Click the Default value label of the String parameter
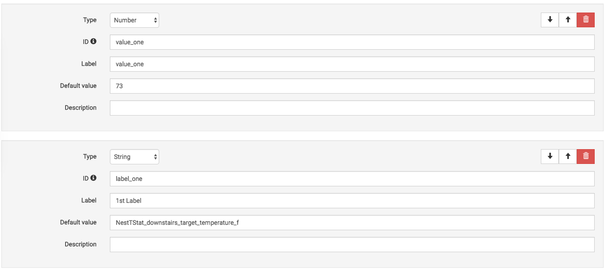 pyautogui.click(x=78, y=222)
